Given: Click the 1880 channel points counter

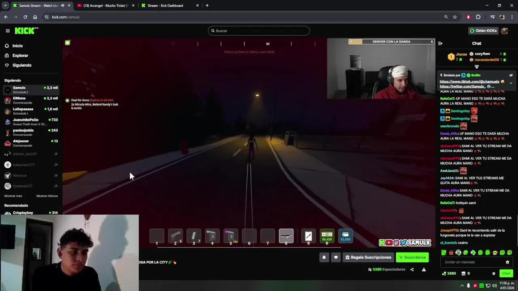Looking at the screenshot, I should click(x=449, y=274).
